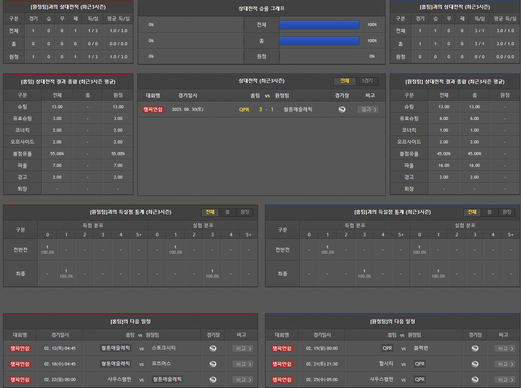The width and height of the screenshot is (521, 388).
Task: Select stadium icon for 사우스햄턴 vs QPR
Action: coord(475,379)
